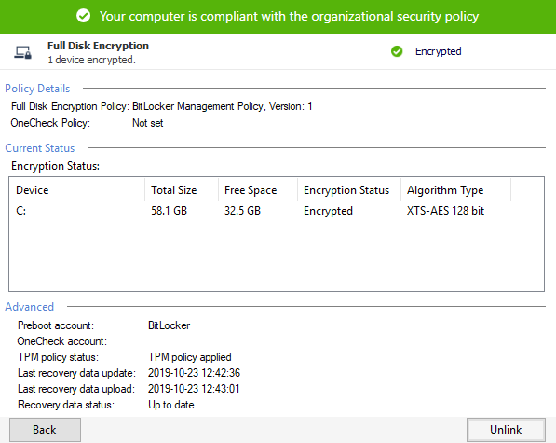Select the C: drive row

(x=277, y=211)
